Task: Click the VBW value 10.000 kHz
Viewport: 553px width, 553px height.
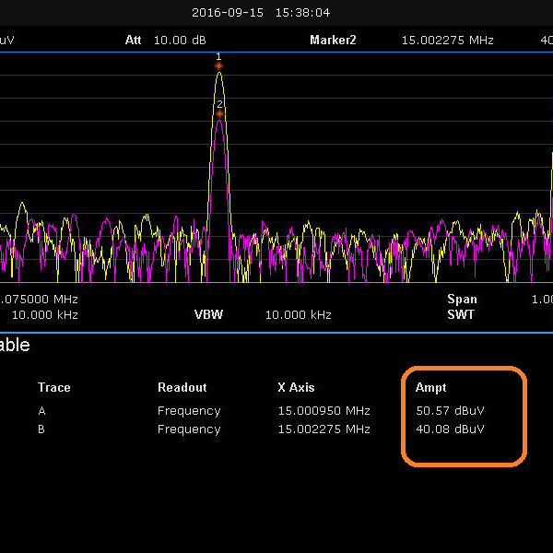Action: [x=298, y=314]
